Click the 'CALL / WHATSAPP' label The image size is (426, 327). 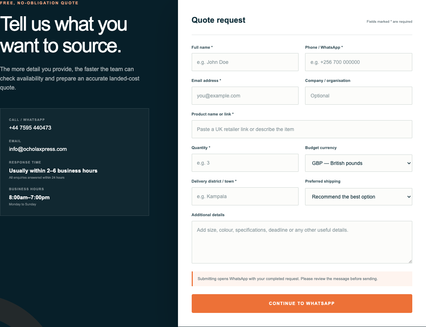point(27,120)
